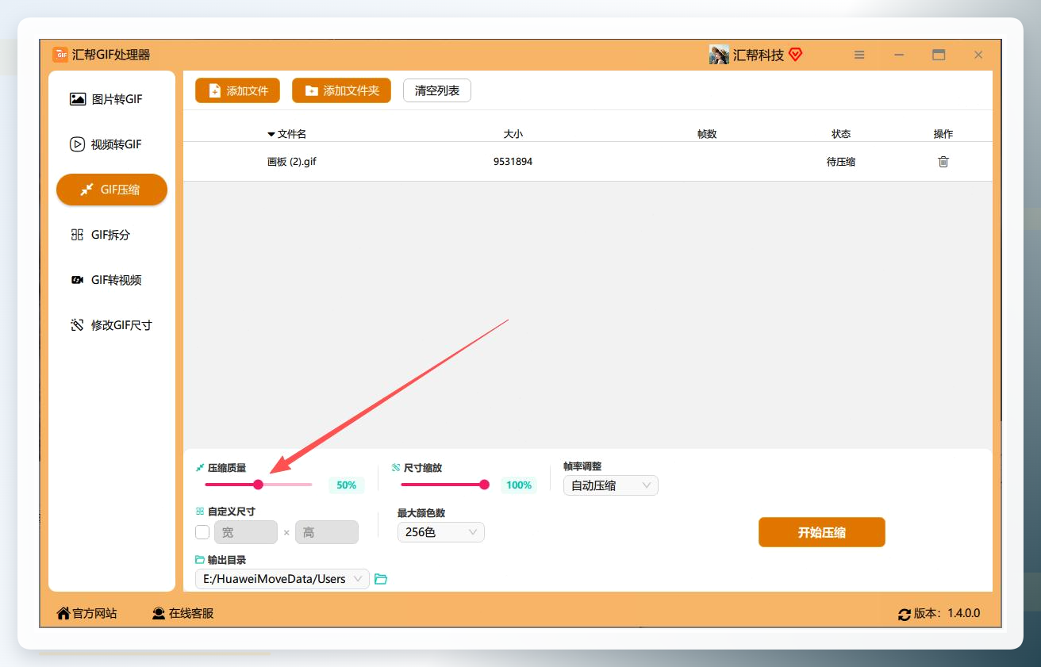Click the 大小 column header
Viewport: 1041px width, 667px height.
513,134
